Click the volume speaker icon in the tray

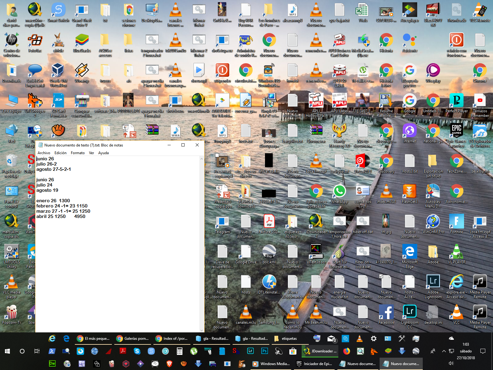pos(451,363)
